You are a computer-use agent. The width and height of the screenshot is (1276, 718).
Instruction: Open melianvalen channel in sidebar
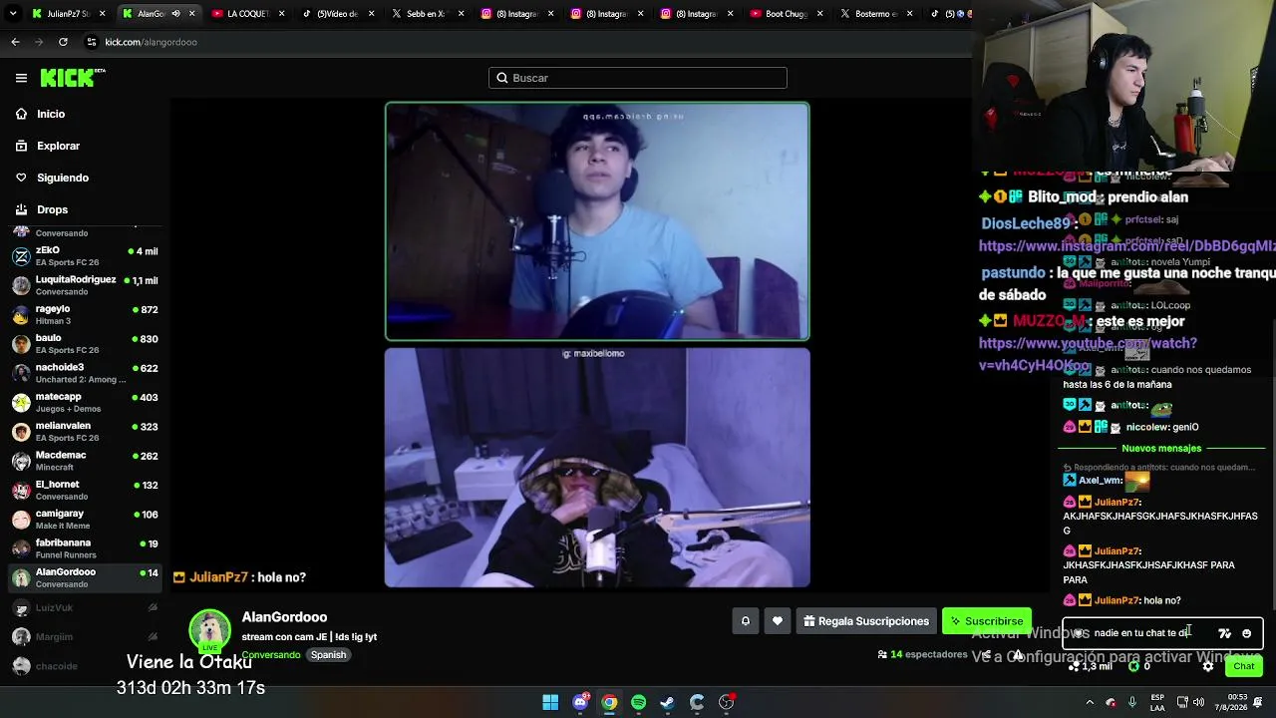pyautogui.click(x=85, y=432)
